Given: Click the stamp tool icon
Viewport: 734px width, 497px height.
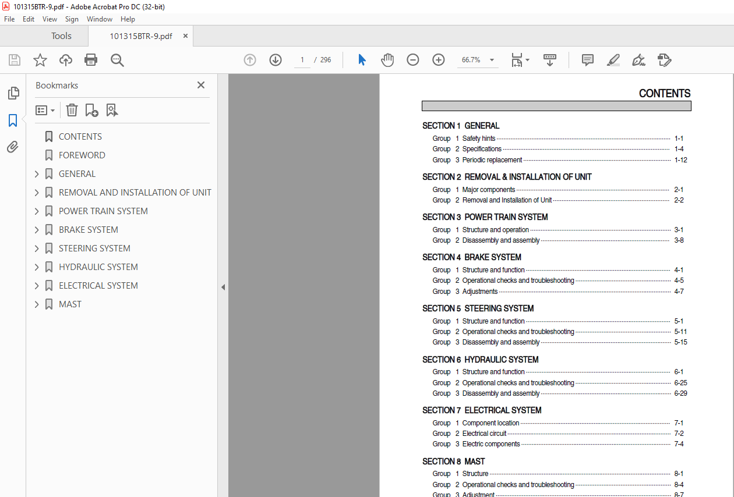Looking at the screenshot, I should 664,60.
